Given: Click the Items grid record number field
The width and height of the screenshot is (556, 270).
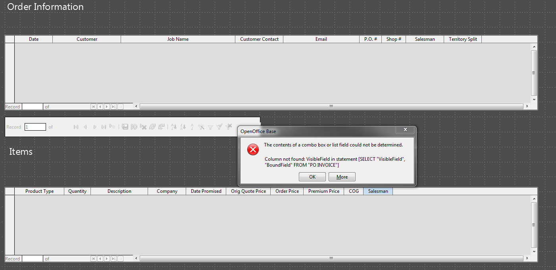Looking at the screenshot, I should tap(32, 259).
